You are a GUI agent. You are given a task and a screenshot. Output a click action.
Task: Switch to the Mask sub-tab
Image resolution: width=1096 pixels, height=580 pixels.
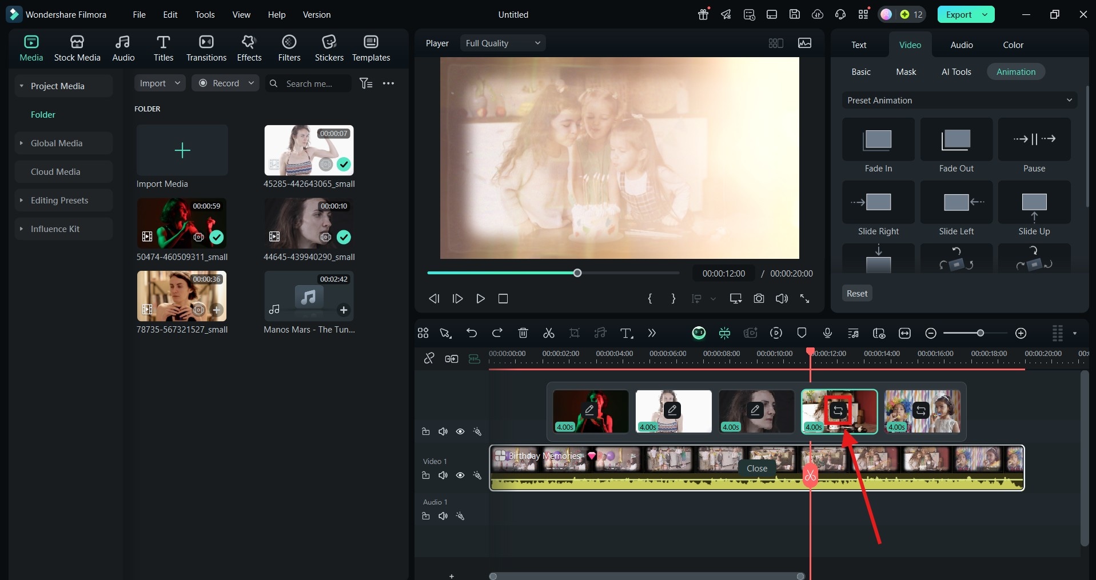tap(906, 71)
